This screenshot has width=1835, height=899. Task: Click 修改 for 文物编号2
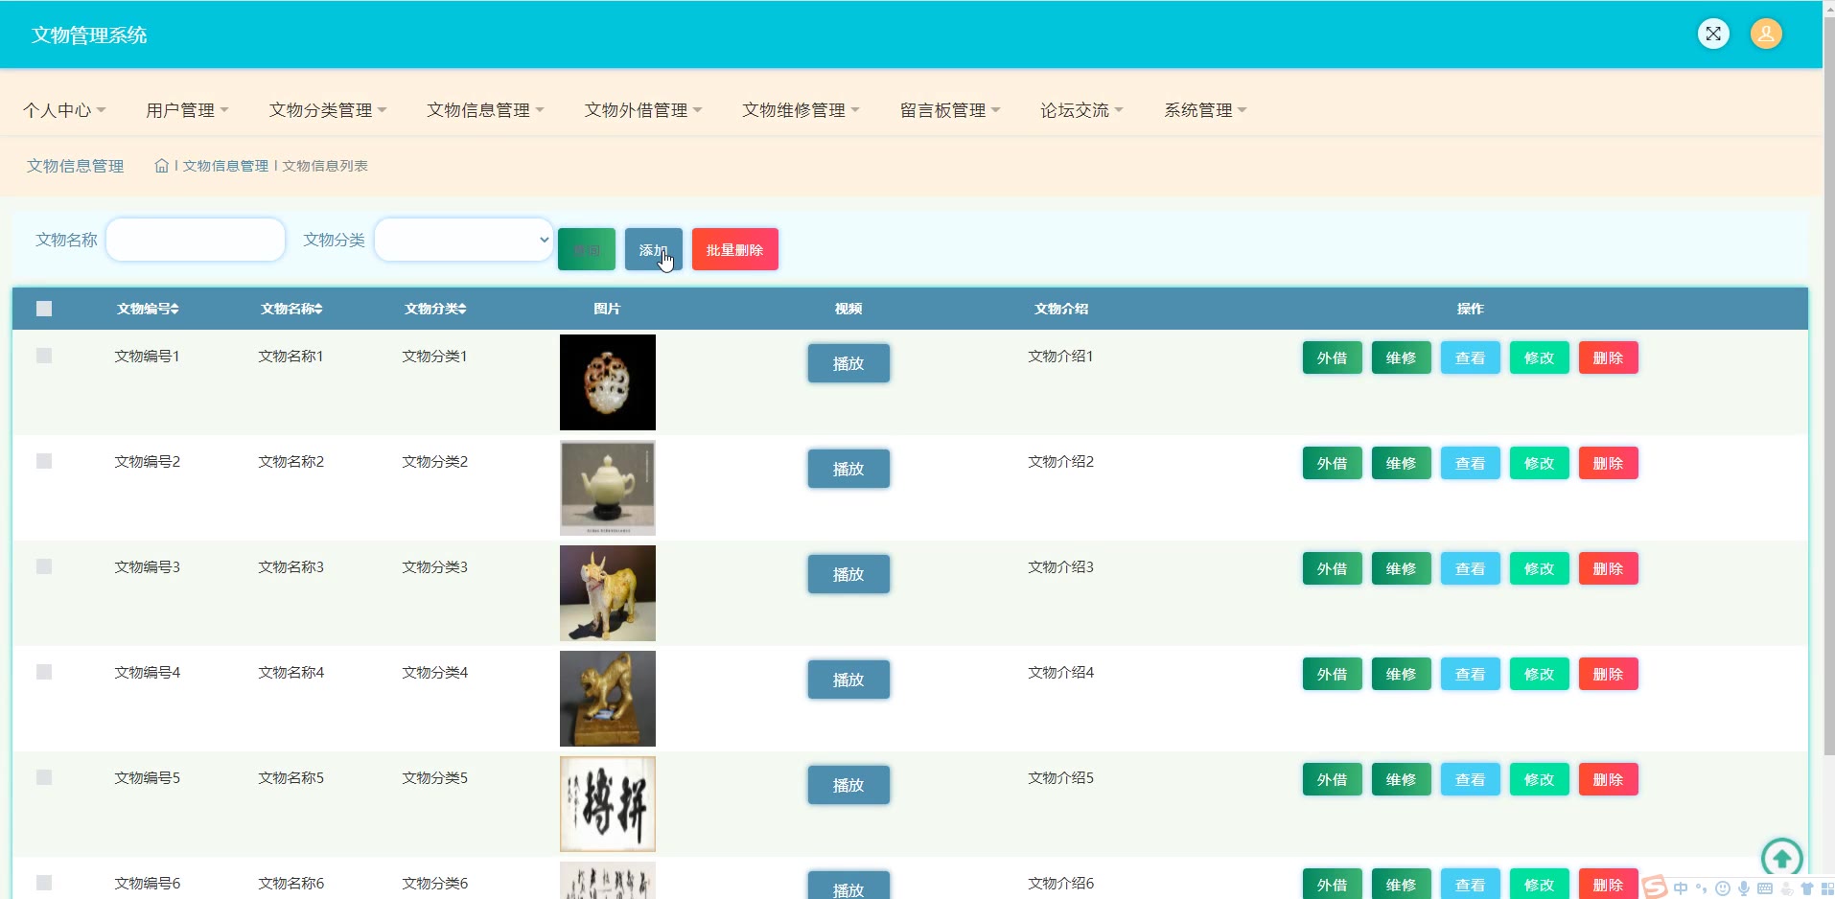coord(1539,463)
